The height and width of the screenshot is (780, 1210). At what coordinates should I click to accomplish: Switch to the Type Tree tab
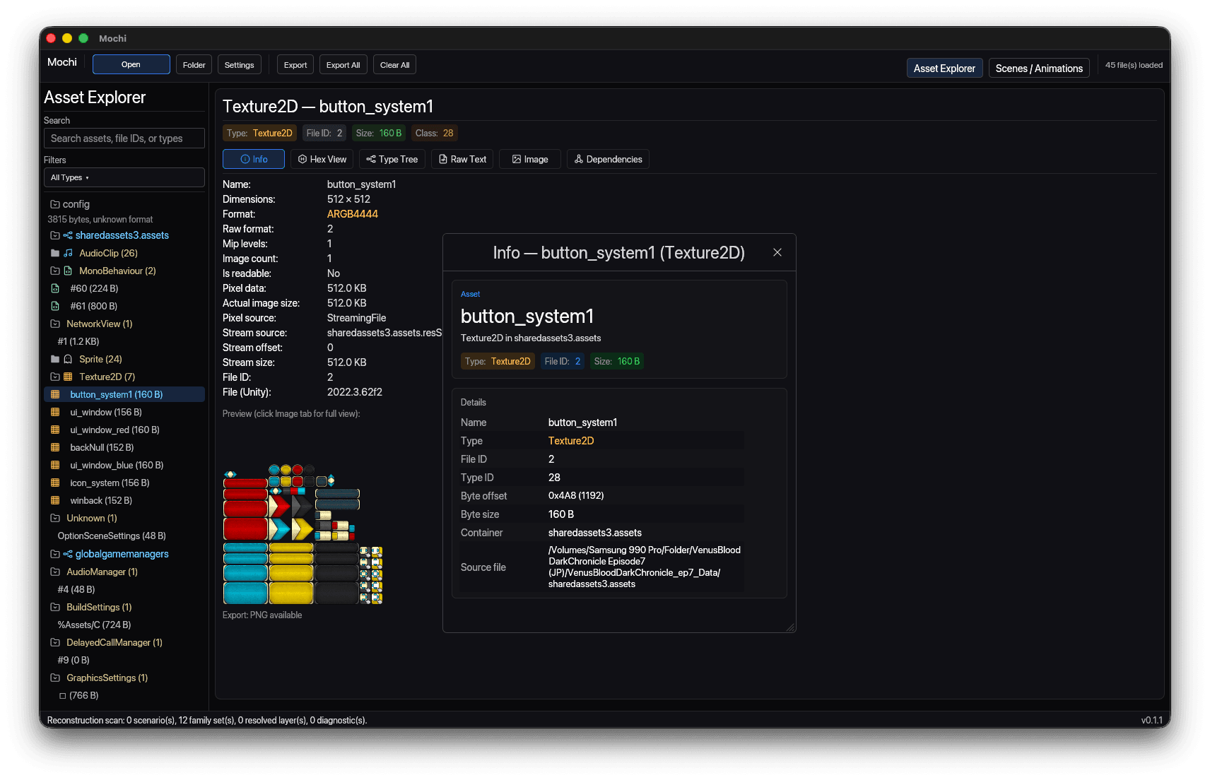click(392, 159)
